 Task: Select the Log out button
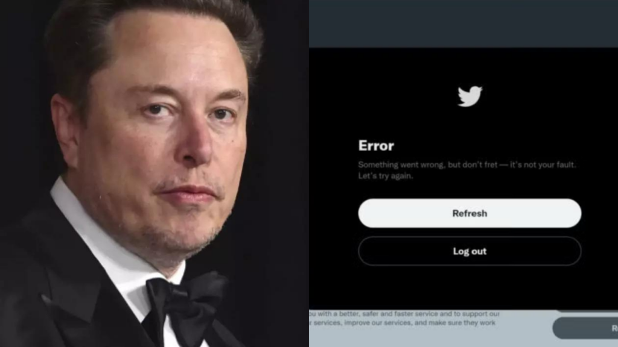[470, 251]
